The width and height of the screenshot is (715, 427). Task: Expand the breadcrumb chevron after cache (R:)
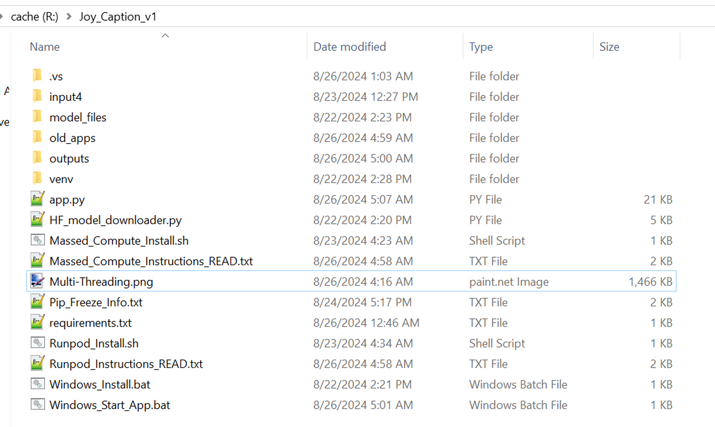[x=69, y=16]
